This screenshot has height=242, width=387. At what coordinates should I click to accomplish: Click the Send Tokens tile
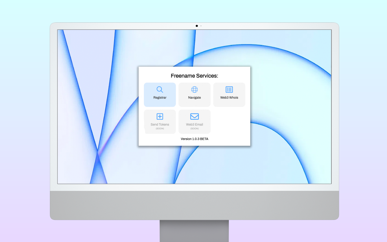point(160,121)
